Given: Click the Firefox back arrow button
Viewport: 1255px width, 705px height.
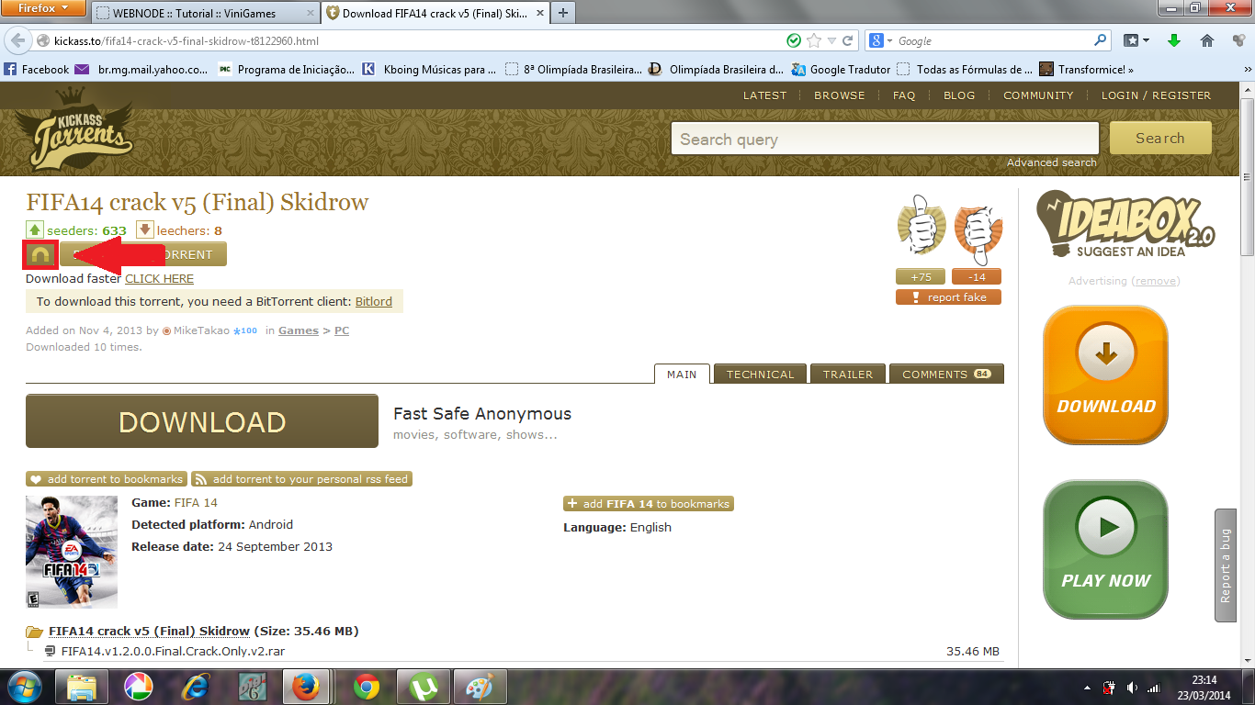Looking at the screenshot, I should pos(18,41).
